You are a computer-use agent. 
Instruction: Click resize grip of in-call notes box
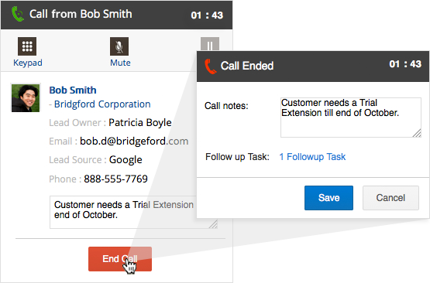pos(213,224)
